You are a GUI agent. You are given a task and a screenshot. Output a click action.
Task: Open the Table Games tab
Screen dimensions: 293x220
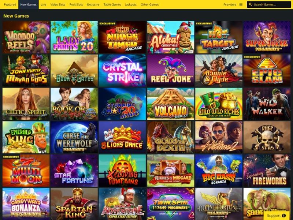(x=112, y=4)
